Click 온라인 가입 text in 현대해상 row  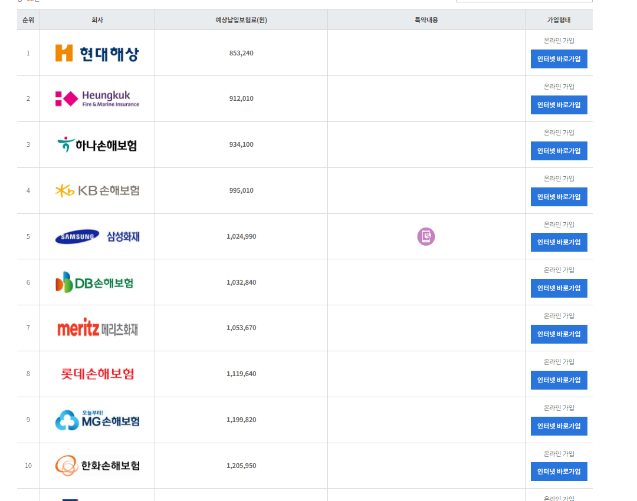559,41
